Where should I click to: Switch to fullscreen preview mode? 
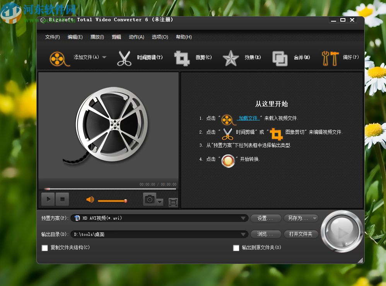click(x=173, y=202)
